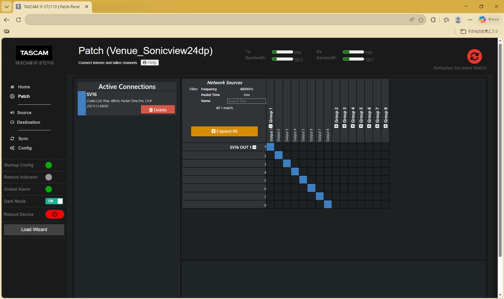Viewport: 504px width, 299px height.
Task: Toggle crosspoint row 7 to Output 7
Action: coord(320,196)
